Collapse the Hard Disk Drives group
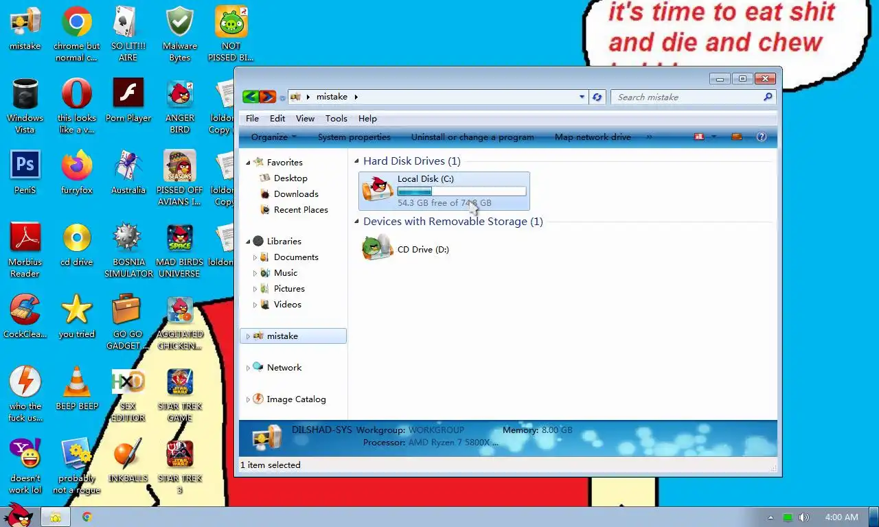This screenshot has height=527, width=879. click(356, 161)
